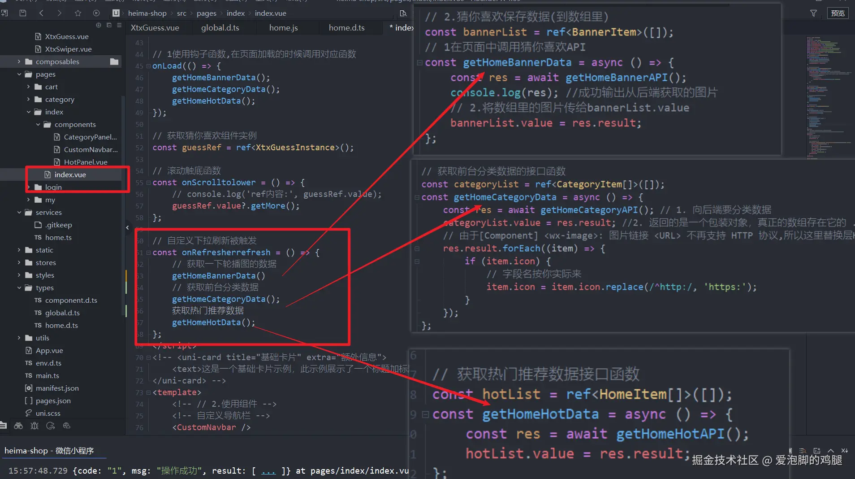
Task: Click the sidebar collapse arrow beside the editor
Action: (x=127, y=228)
